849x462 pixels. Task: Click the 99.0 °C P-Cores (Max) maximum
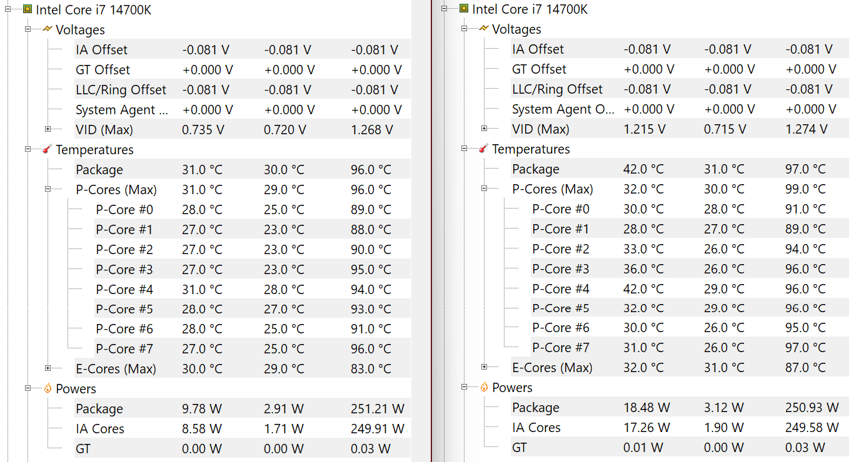[x=805, y=189]
